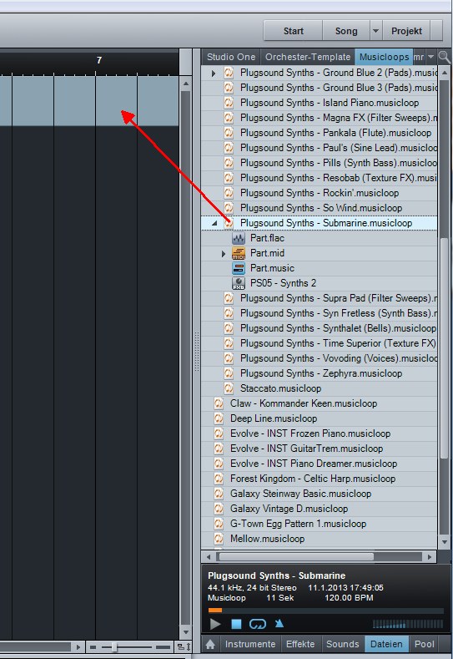Screen dimensions: 453x659
Task: Select the Part.mid MIDI file icon
Action: [x=239, y=253]
